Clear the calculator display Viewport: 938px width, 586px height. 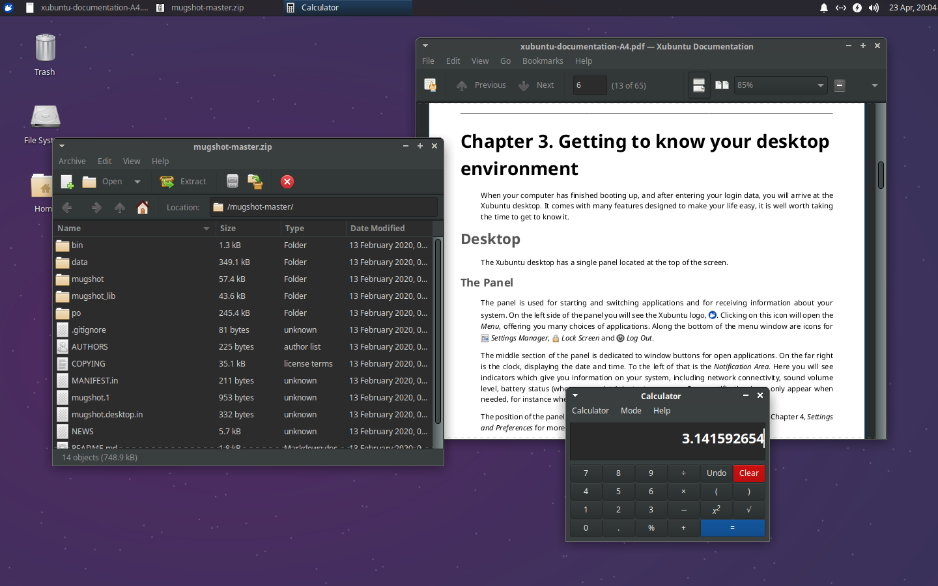748,473
